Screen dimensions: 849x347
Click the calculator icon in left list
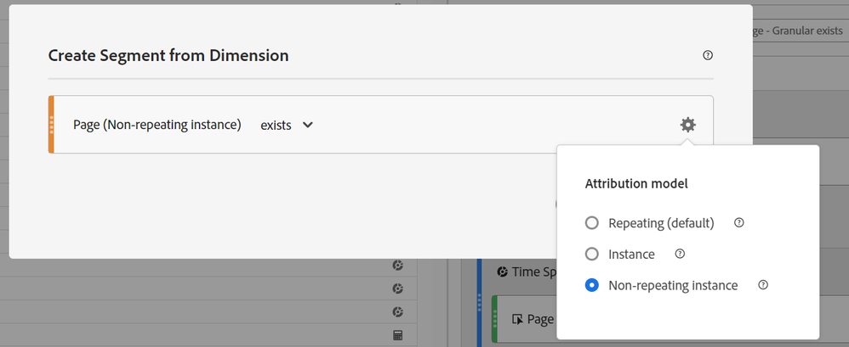coord(398,335)
